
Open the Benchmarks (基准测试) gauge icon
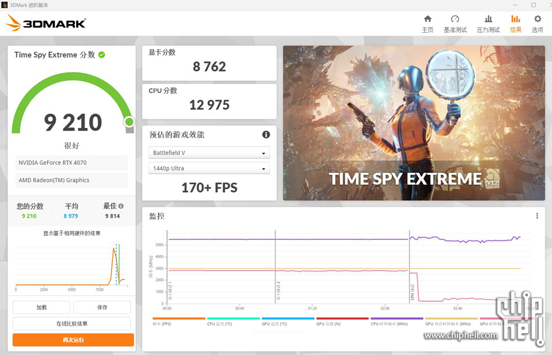[455, 19]
